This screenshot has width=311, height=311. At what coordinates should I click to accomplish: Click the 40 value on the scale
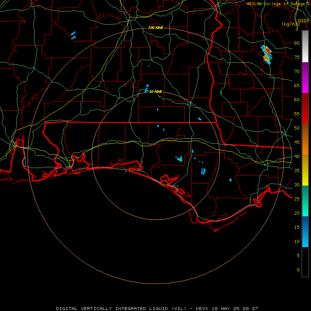[x=297, y=157]
